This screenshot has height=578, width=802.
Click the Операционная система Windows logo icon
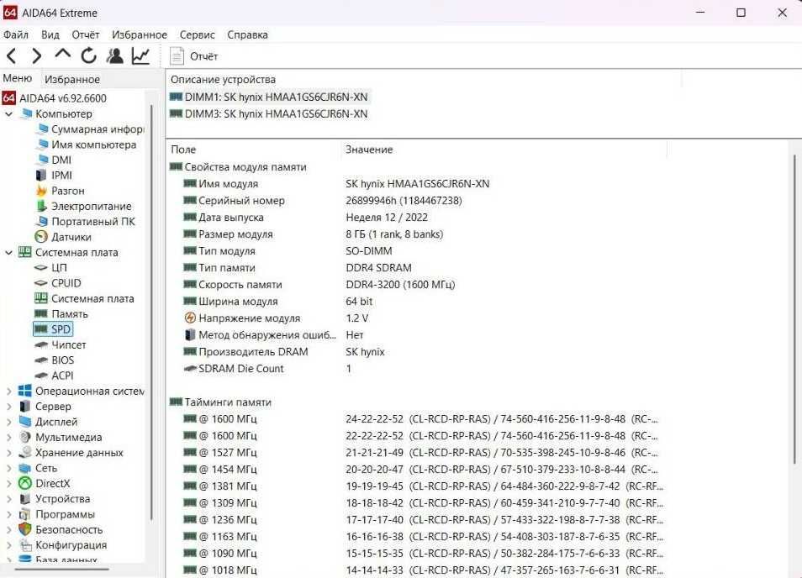click(24, 391)
